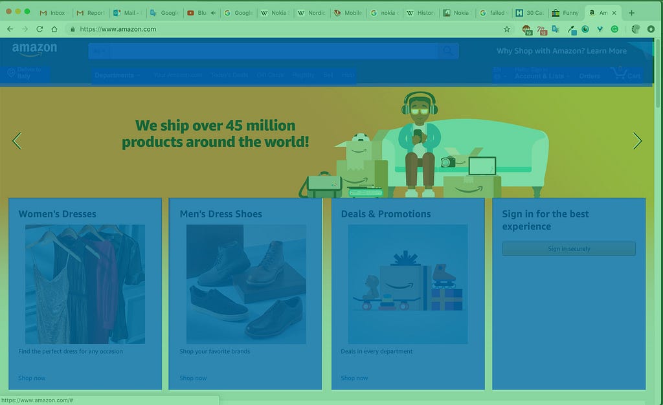The width and height of the screenshot is (663, 405).
Task: Click the browser address bar URL
Action: (118, 29)
